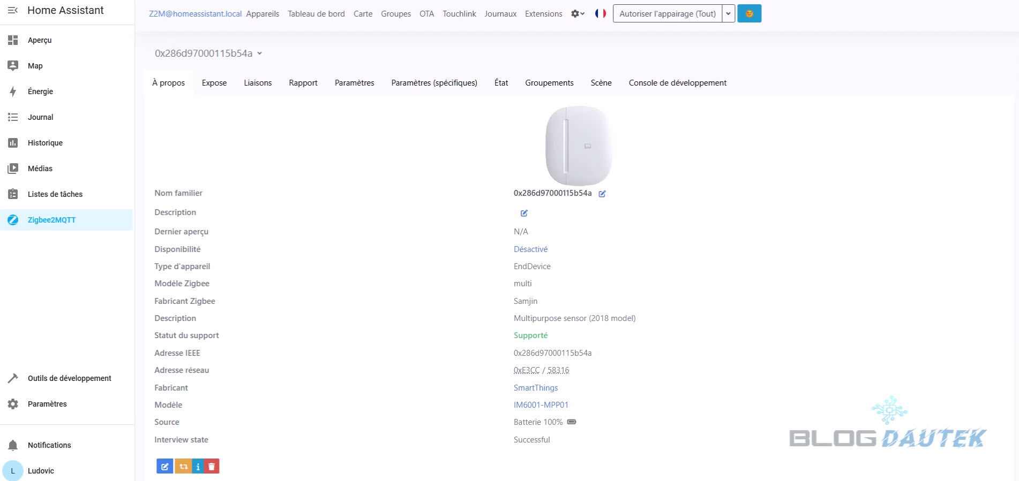Open the settings gear dropdown

tap(578, 13)
